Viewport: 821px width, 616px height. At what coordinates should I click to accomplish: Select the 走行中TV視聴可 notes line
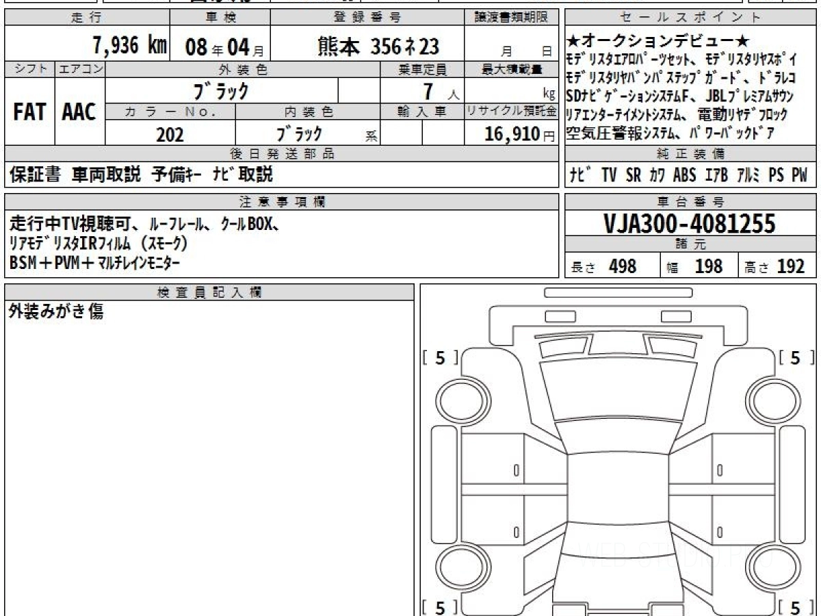pyautogui.click(x=144, y=223)
